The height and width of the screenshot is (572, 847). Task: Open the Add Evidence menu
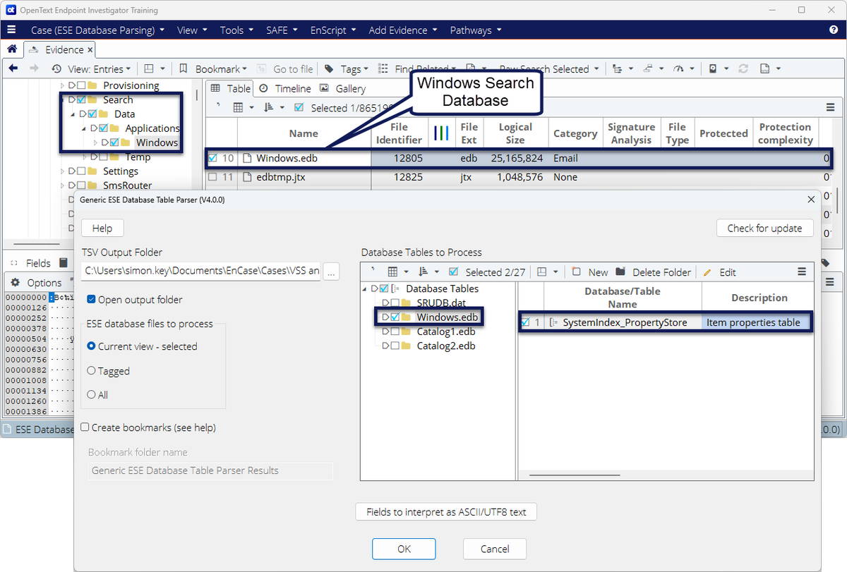403,30
